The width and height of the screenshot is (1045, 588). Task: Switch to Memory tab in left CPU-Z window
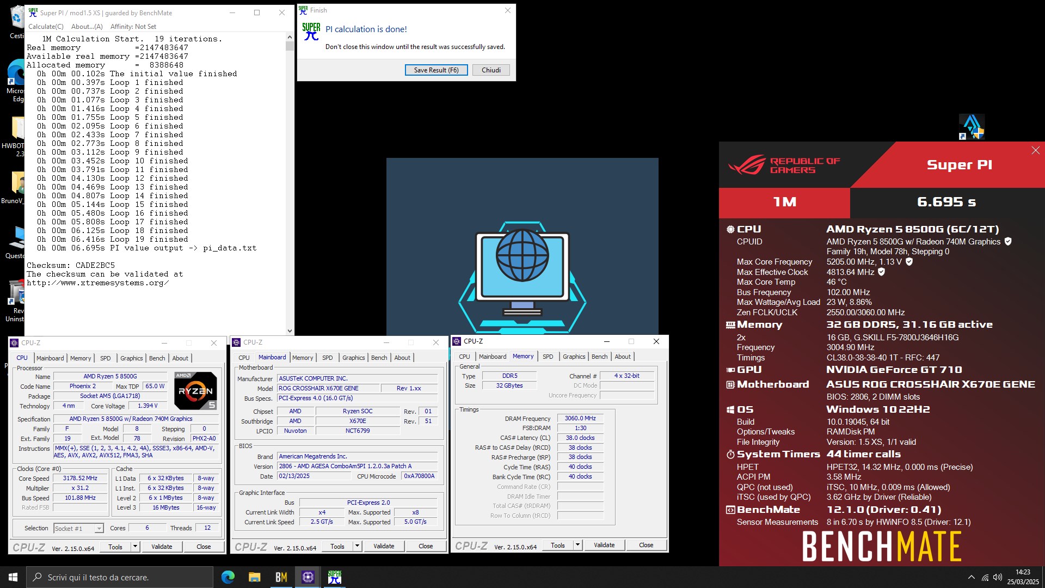pyautogui.click(x=81, y=358)
